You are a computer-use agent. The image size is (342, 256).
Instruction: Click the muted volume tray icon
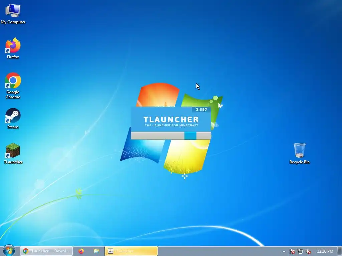(308, 251)
